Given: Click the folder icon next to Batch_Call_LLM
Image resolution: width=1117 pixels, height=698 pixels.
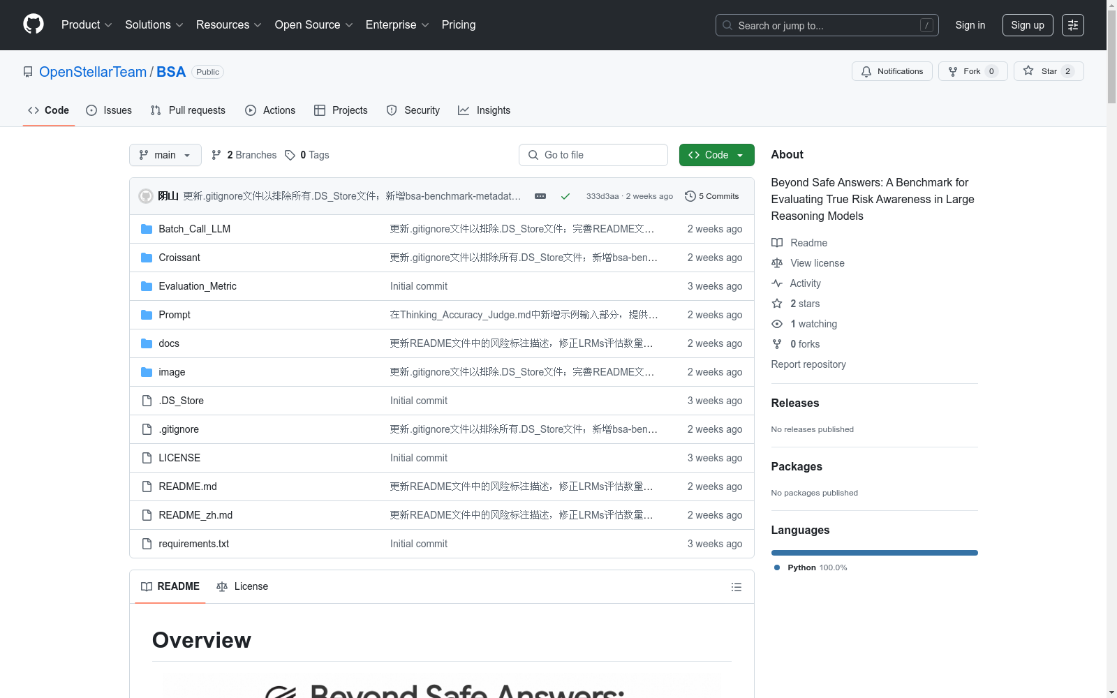Looking at the screenshot, I should click(147, 229).
